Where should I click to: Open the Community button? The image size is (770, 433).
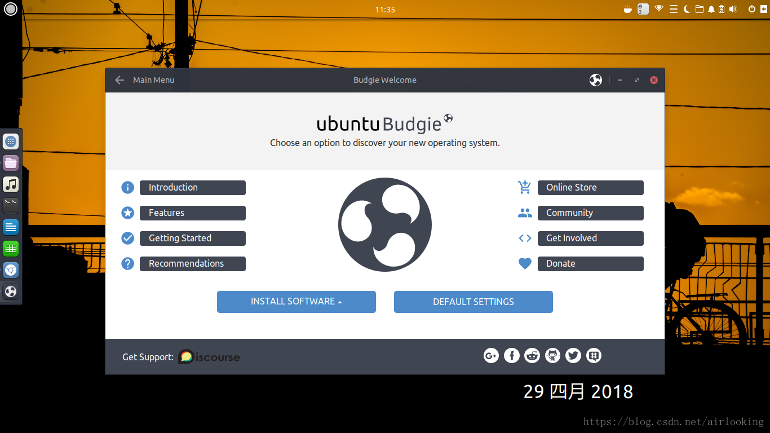coord(591,213)
